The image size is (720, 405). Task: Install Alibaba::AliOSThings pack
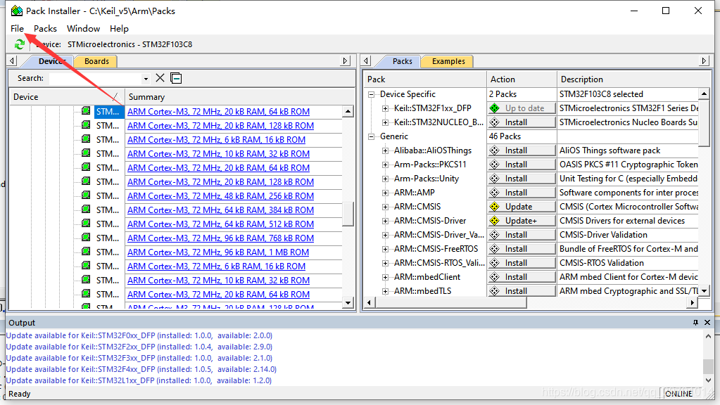tap(522, 150)
